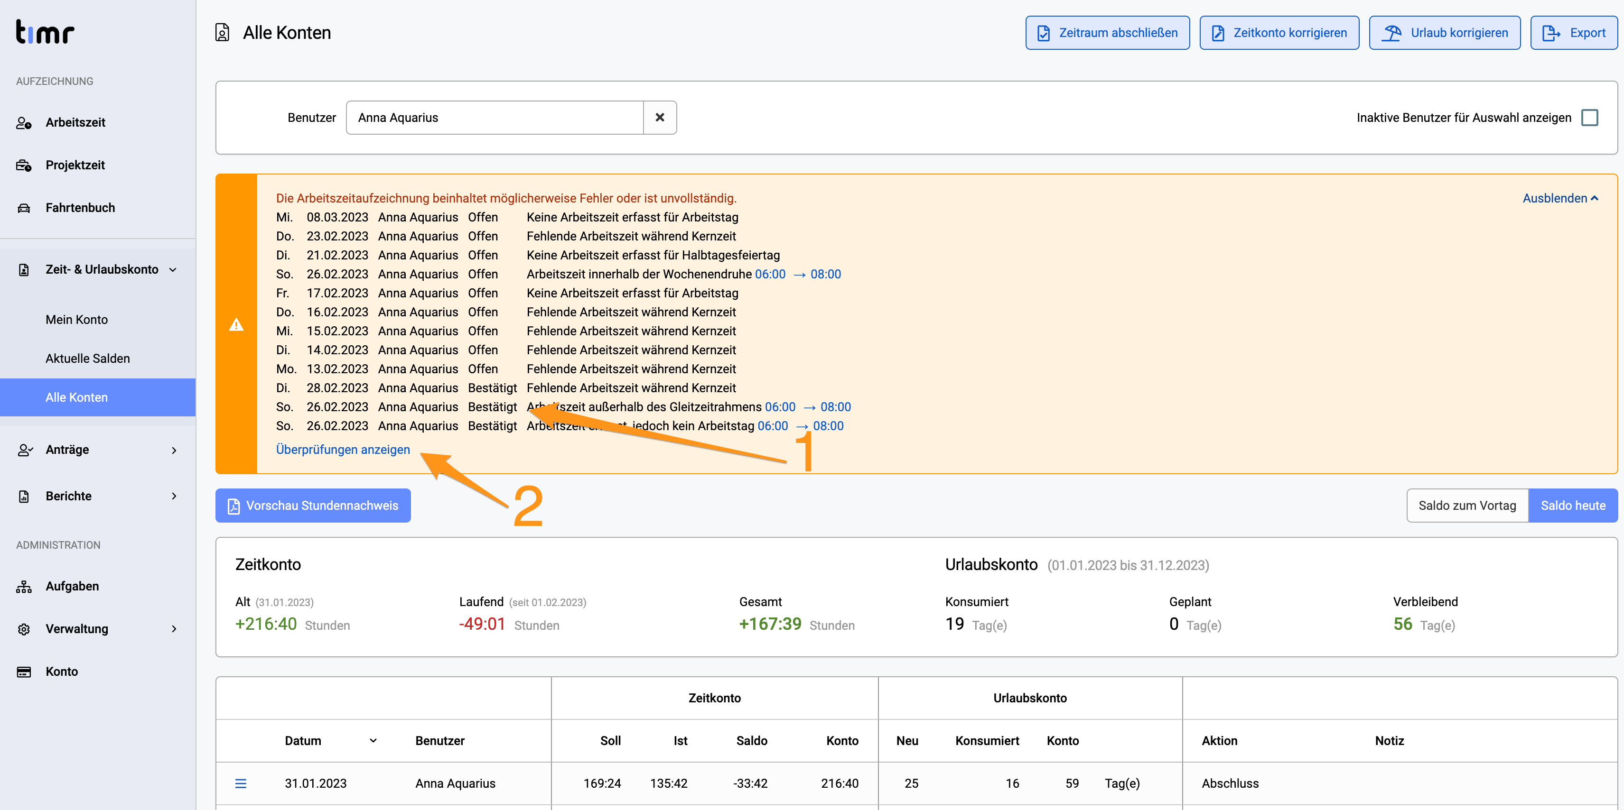Screen dimensions: 1624x810
Task: Go to Fahrtenbuch
Action: click(x=80, y=208)
